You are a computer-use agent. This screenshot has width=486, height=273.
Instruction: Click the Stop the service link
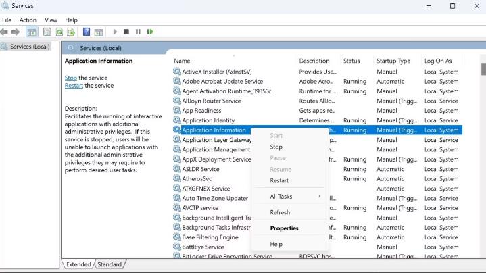(71, 78)
